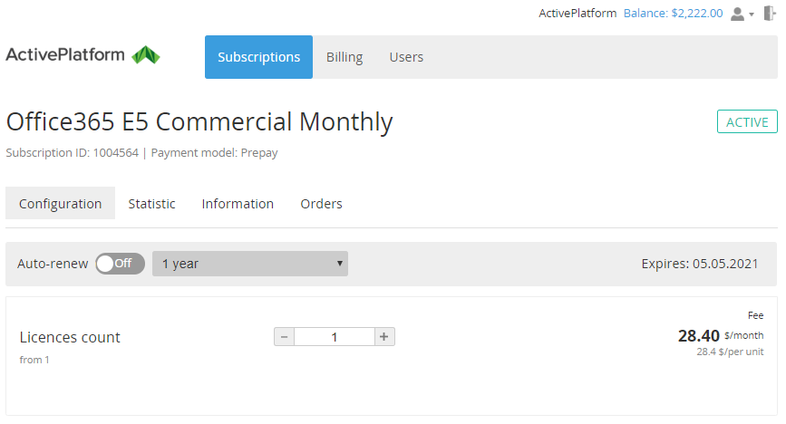Click the Subscription ID: 1004564 text
This screenshot has height=424, width=786.
coord(73,153)
